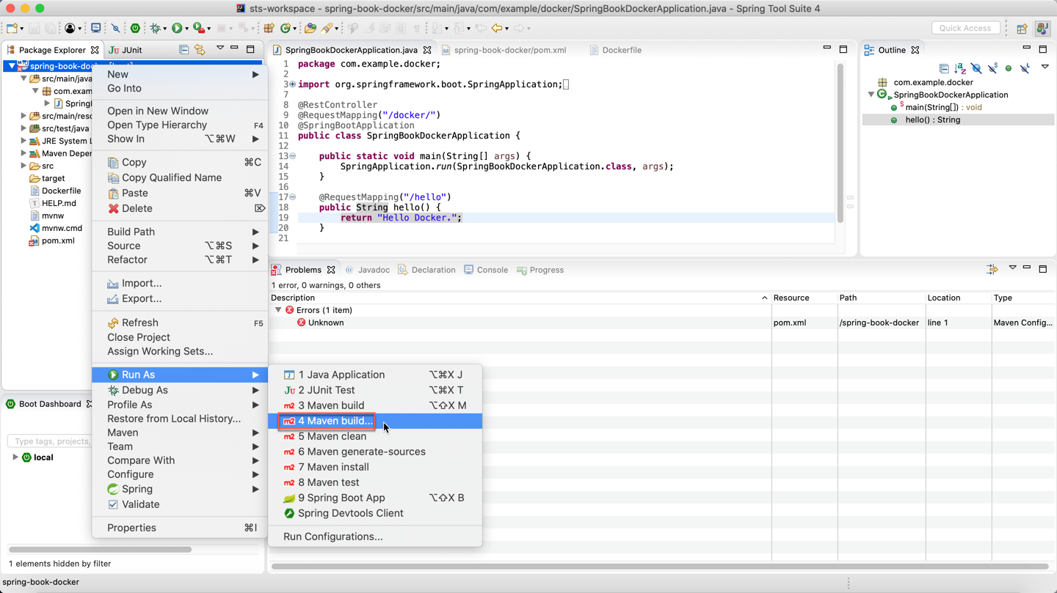Select 'Run Configurations...' in the submenu

point(333,537)
